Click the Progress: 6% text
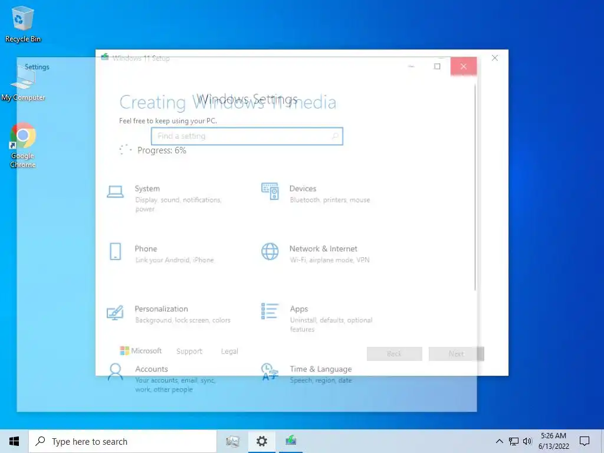 pyautogui.click(x=162, y=150)
